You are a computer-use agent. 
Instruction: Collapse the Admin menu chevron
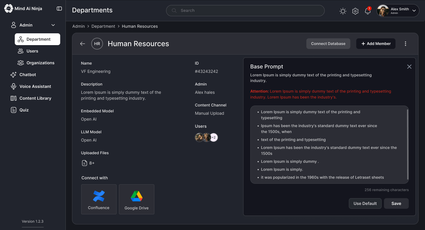(x=53, y=25)
